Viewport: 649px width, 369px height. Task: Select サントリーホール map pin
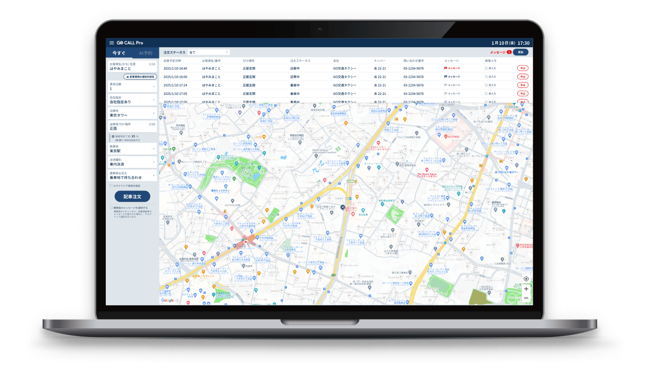pyautogui.click(x=378, y=168)
